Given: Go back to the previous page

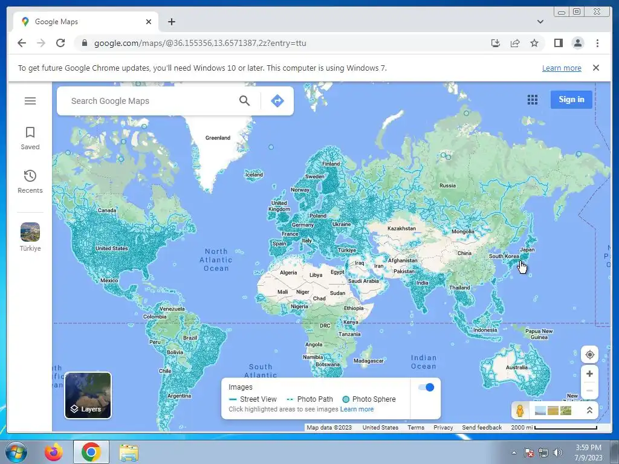Looking at the screenshot, I should point(22,43).
